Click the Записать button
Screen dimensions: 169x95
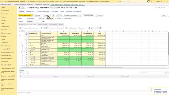37,15
